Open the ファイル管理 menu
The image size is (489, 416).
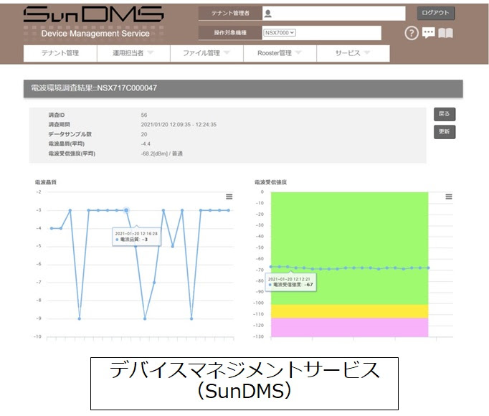(206, 53)
